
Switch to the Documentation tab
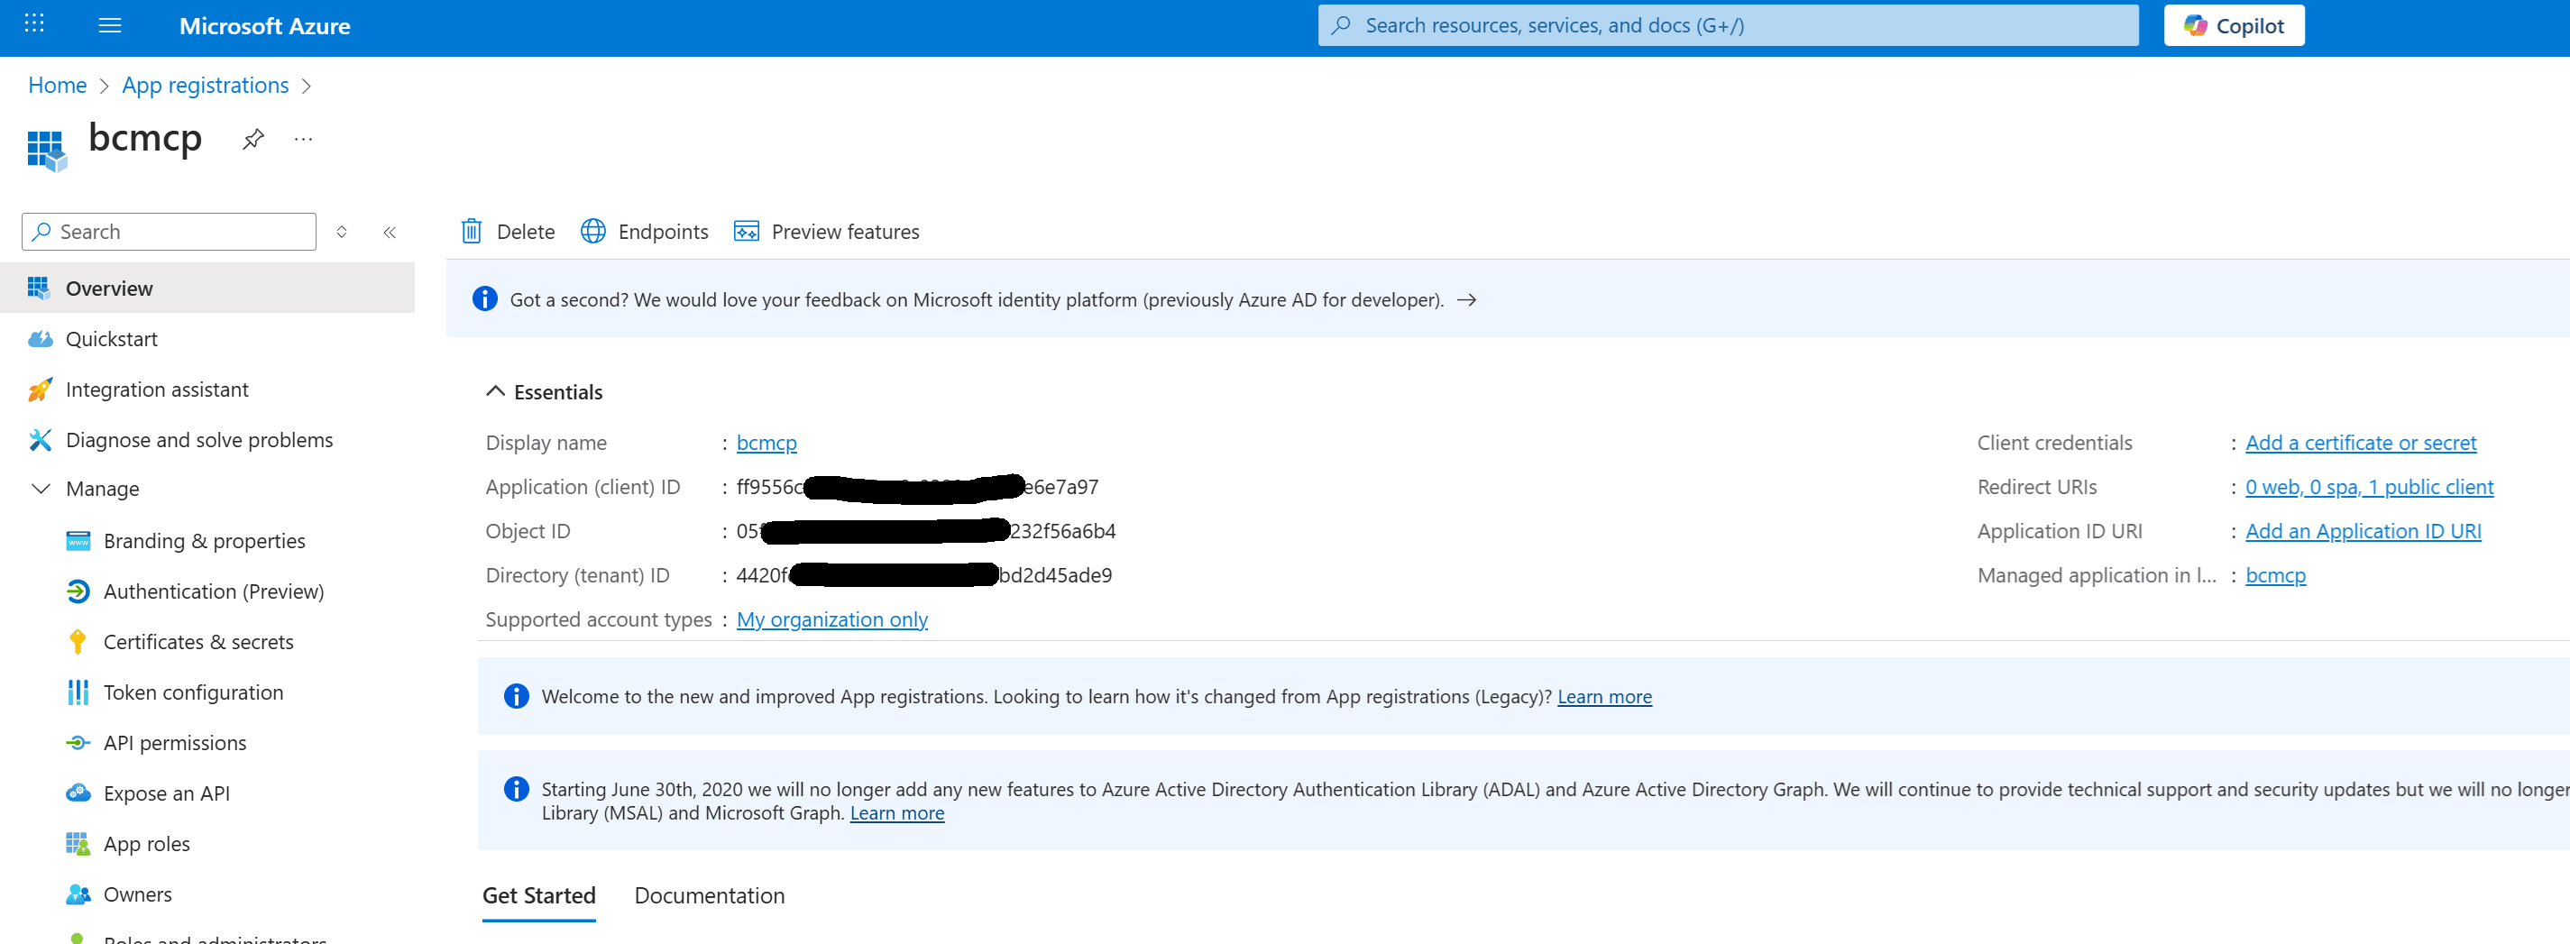coord(709,895)
